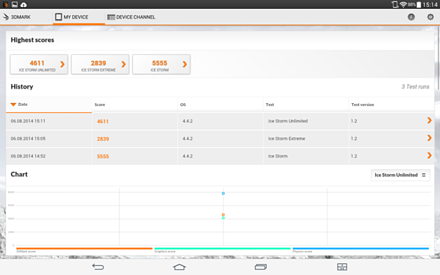Viewport: 440px width, 275px height.
Task: Click the page vertical scrollbar
Action: pyautogui.click(x=439, y=58)
